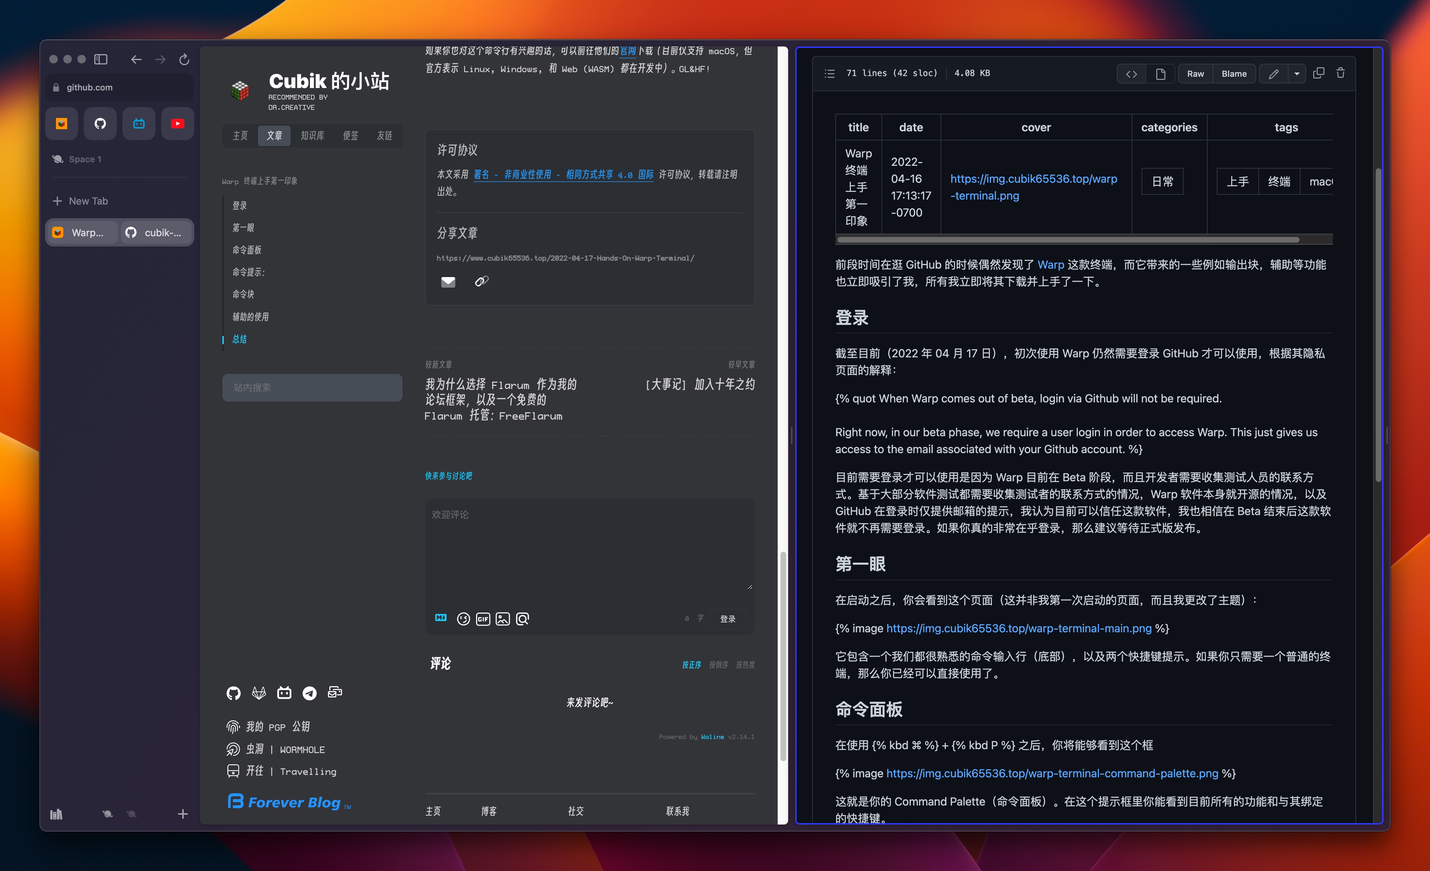Open the file outline list menu
Viewport: 1430px width, 871px height.
coord(829,73)
